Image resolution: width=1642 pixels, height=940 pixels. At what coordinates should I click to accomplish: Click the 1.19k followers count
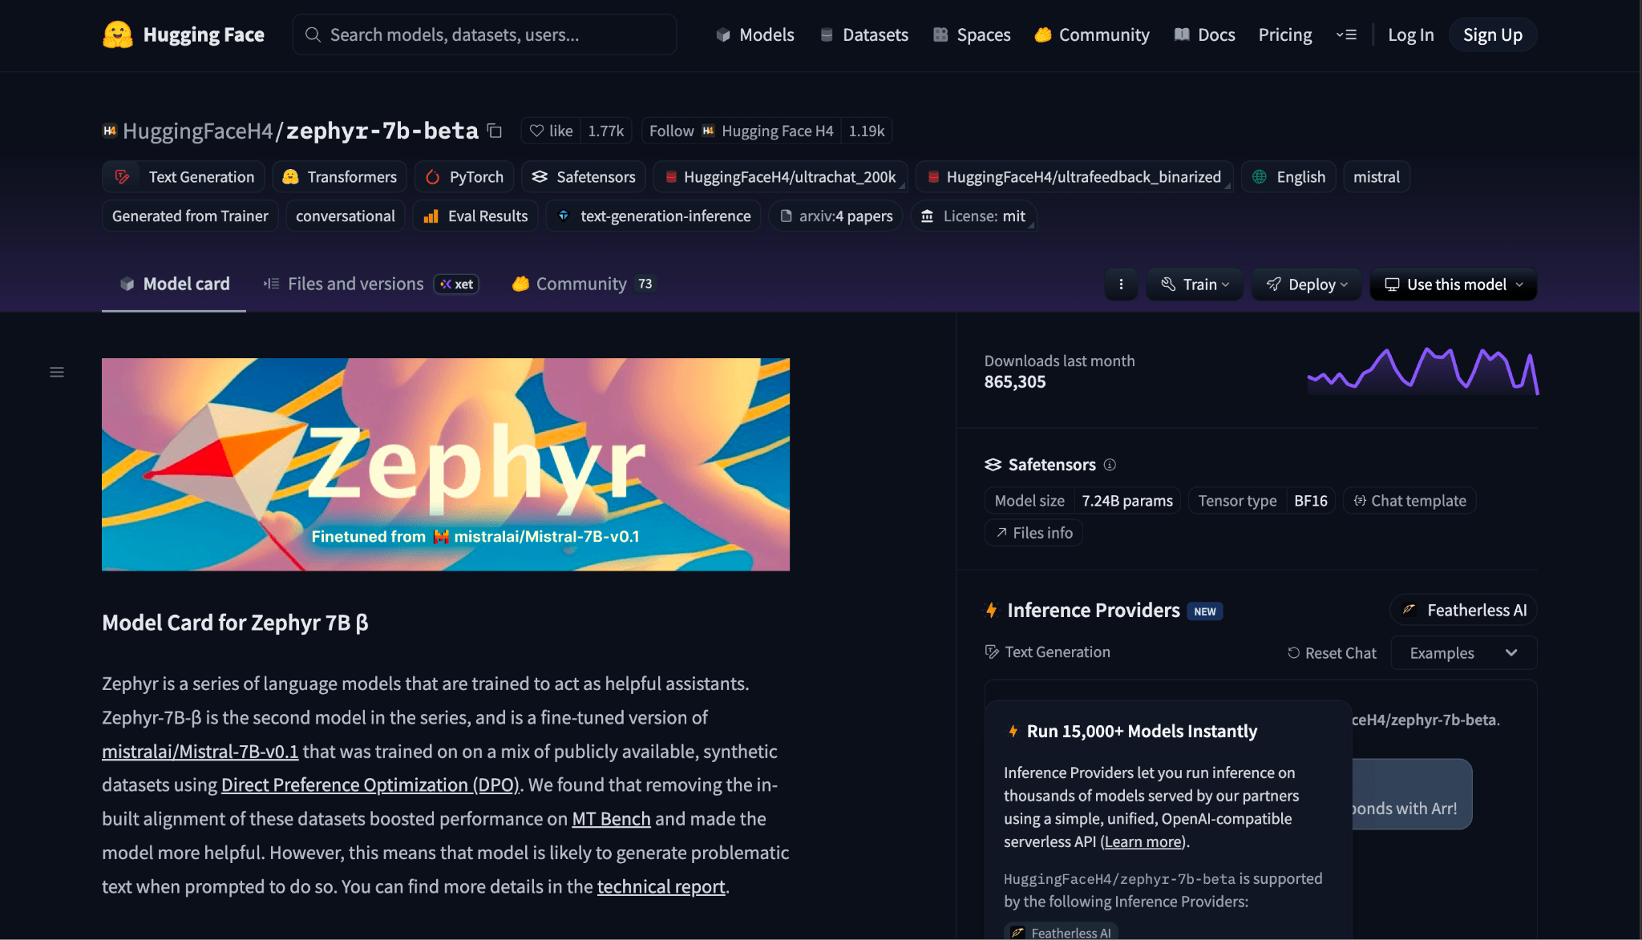(866, 131)
